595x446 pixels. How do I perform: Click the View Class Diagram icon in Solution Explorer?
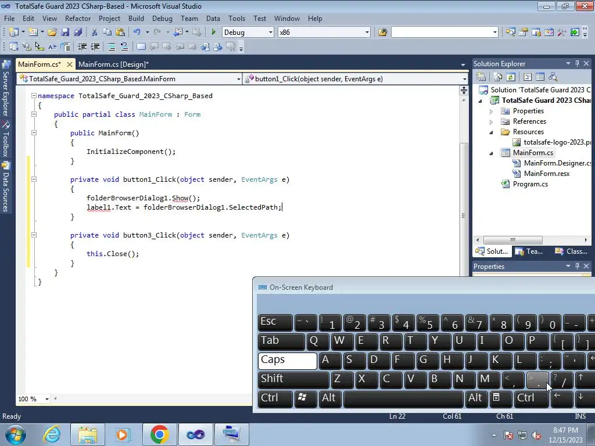coord(553,77)
